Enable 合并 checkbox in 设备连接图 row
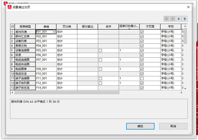 click(100, 50)
